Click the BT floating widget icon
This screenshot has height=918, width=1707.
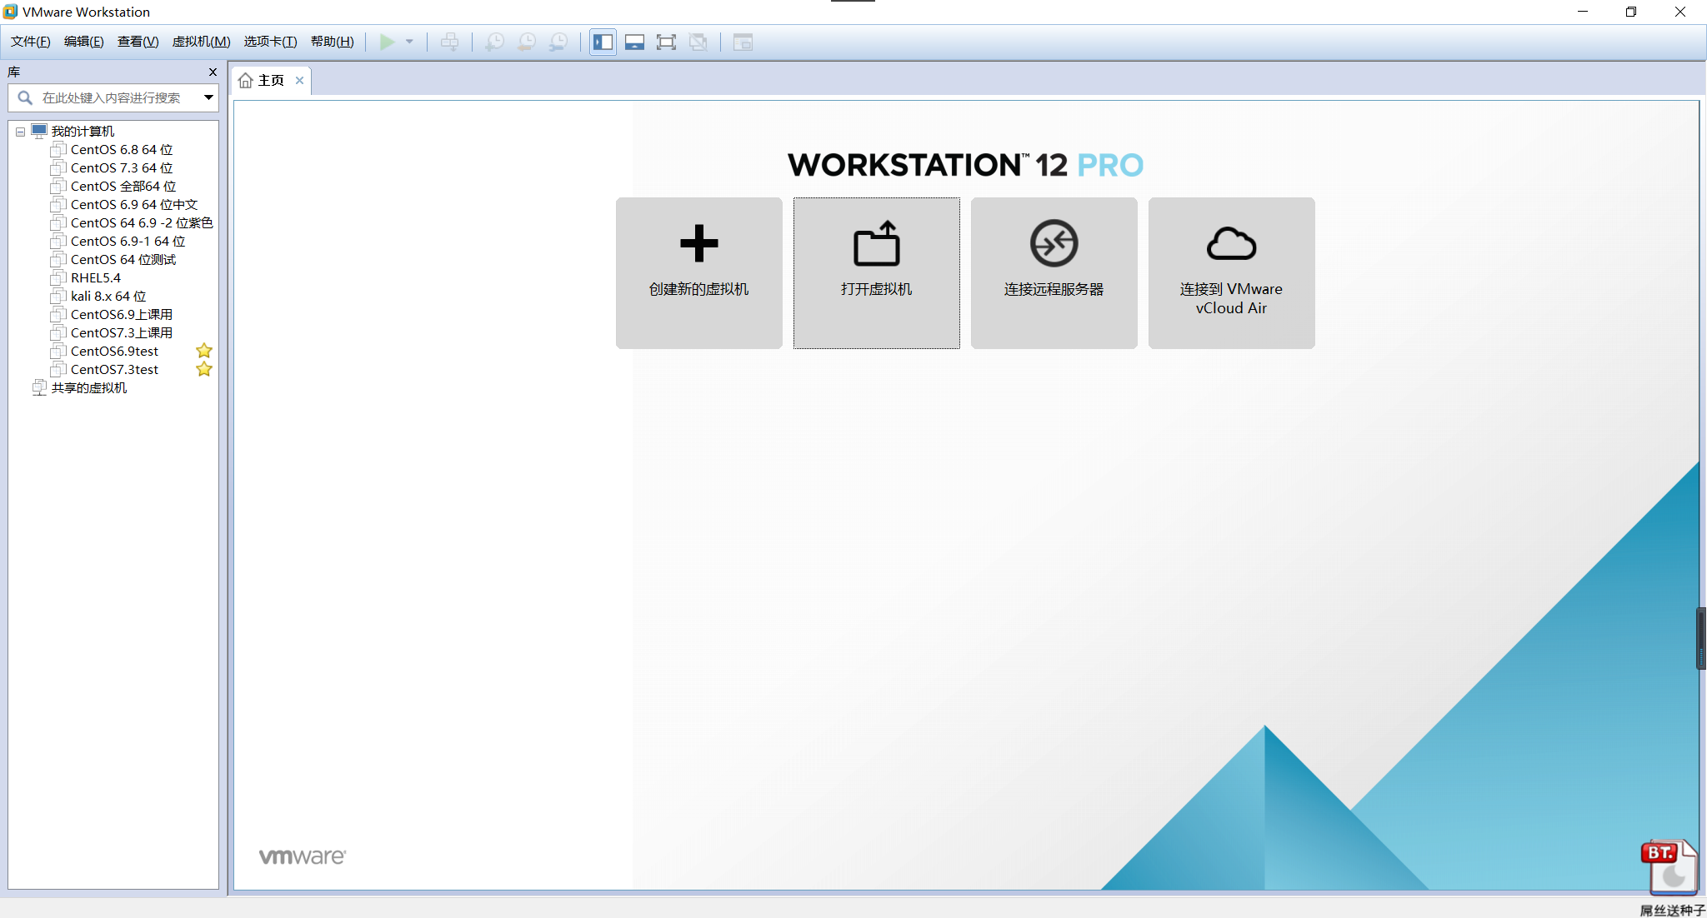1669,866
